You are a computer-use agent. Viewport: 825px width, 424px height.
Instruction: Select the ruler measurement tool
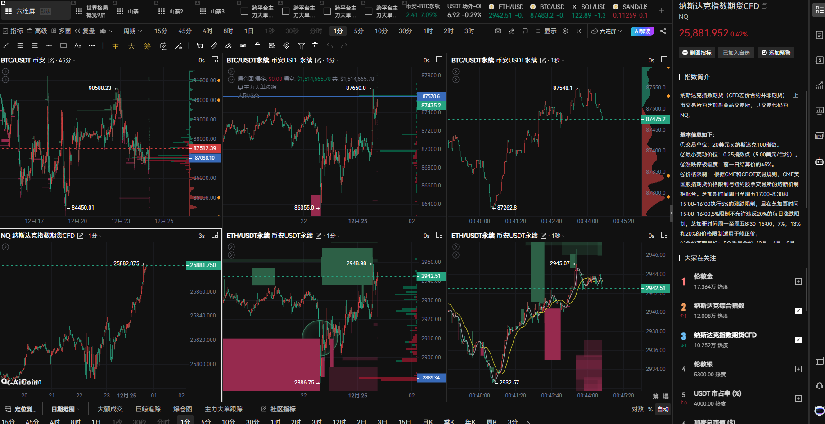214,45
